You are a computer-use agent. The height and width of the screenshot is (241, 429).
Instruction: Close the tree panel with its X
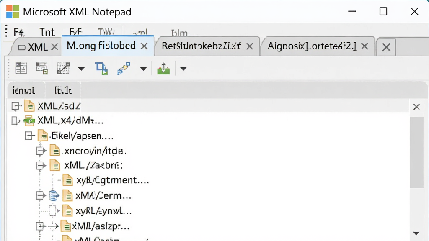pyautogui.click(x=416, y=107)
